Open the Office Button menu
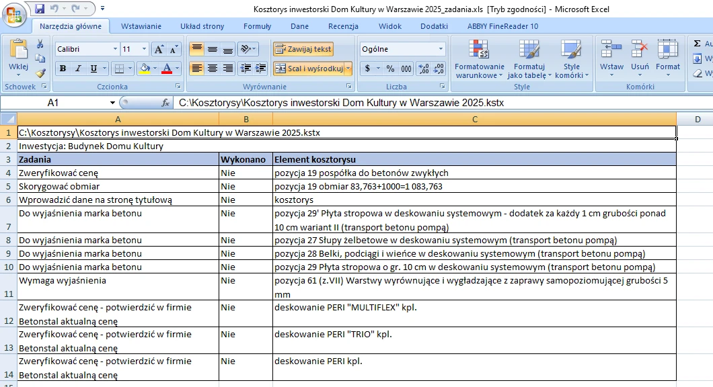Viewport: 713px width, 387px height. [13, 15]
